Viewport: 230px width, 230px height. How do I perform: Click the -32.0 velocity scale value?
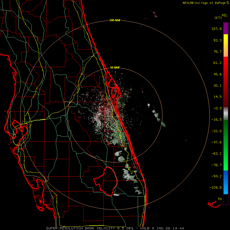pyautogui.click(x=216, y=131)
